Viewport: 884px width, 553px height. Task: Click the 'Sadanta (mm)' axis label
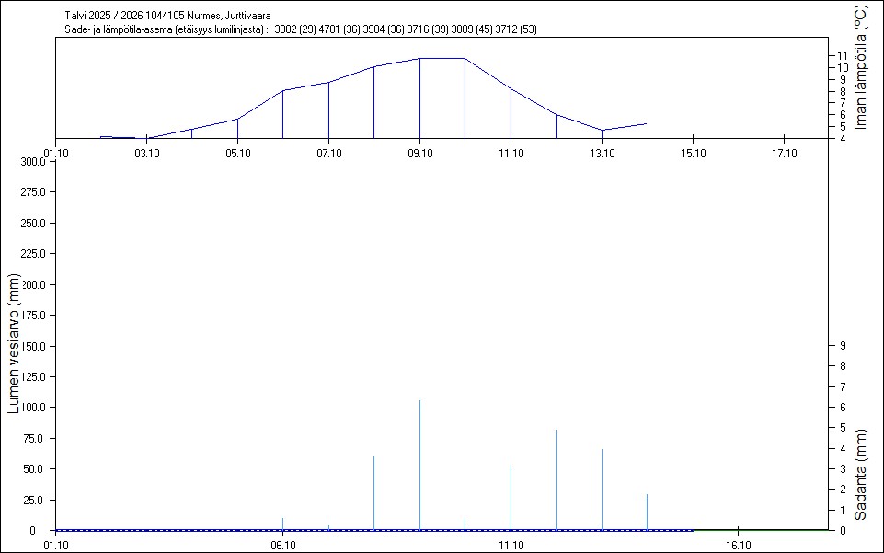pos(860,475)
